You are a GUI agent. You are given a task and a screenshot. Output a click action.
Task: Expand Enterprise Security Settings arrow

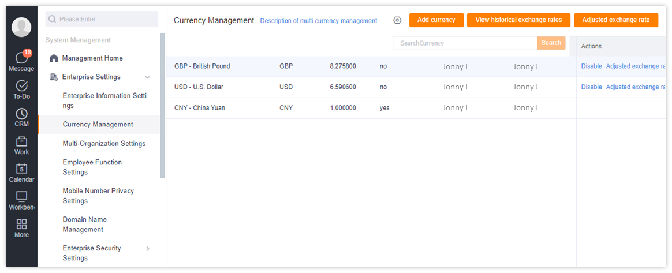click(x=148, y=249)
